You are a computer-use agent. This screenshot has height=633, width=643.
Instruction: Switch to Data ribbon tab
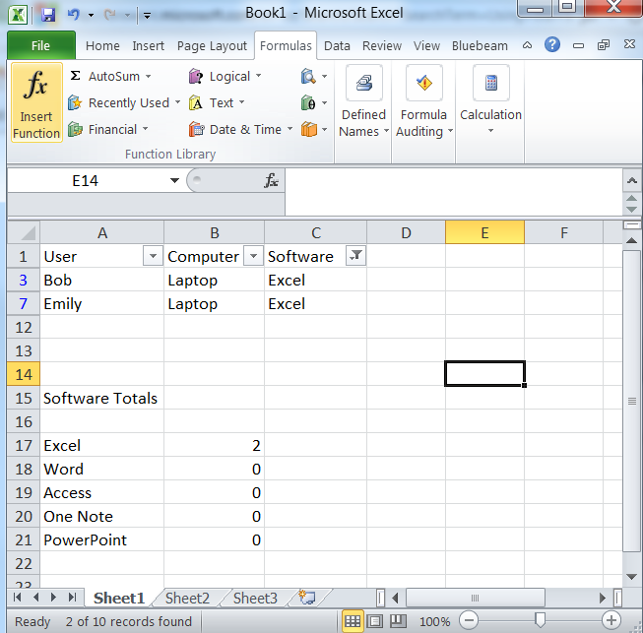pos(337,45)
